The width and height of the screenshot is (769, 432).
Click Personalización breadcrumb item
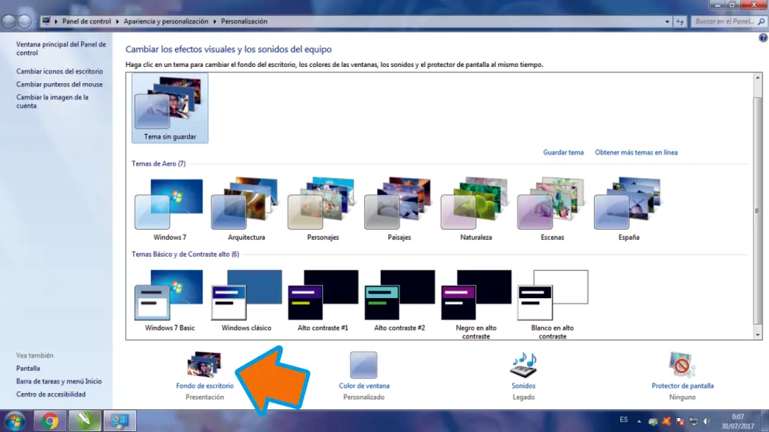(x=244, y=21)
